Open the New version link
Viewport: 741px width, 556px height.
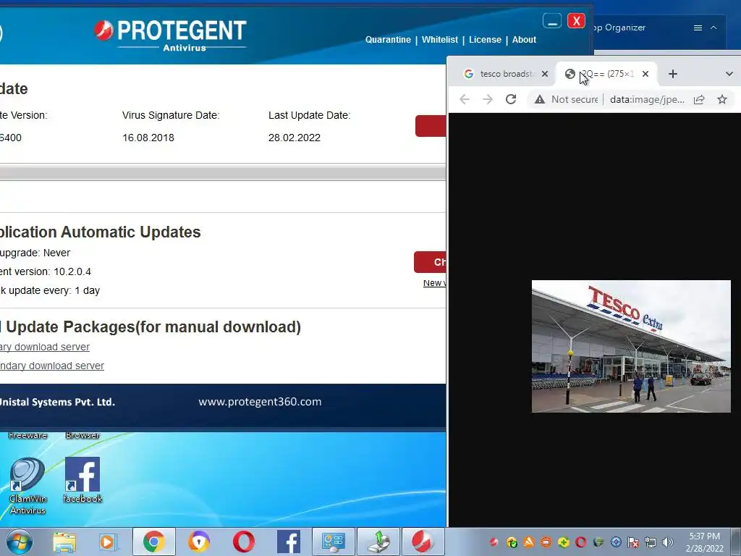click(434, 283)
